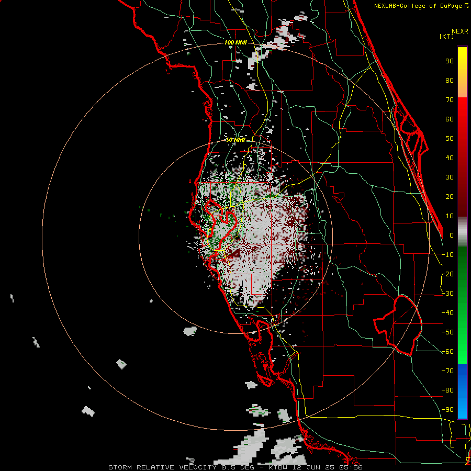The width and height of the screenshot is (471, 471).
Task: Click the -40 knot scale label
Action: 447,313
